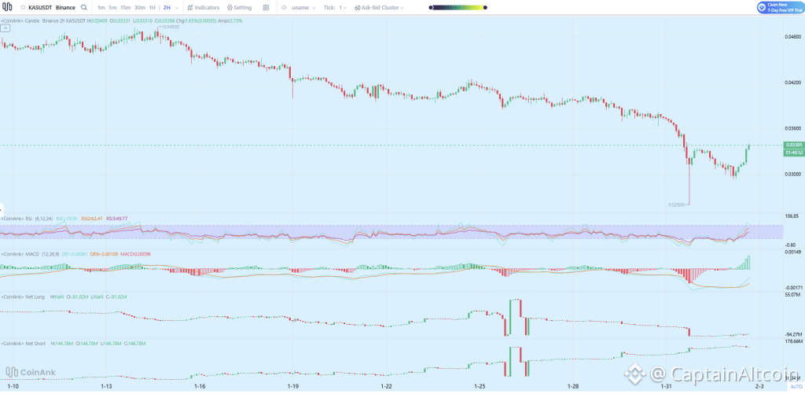This screenshot has width=805, height=394.
Task: Click the current price label on the price axis
Action: tap(793, 145)
